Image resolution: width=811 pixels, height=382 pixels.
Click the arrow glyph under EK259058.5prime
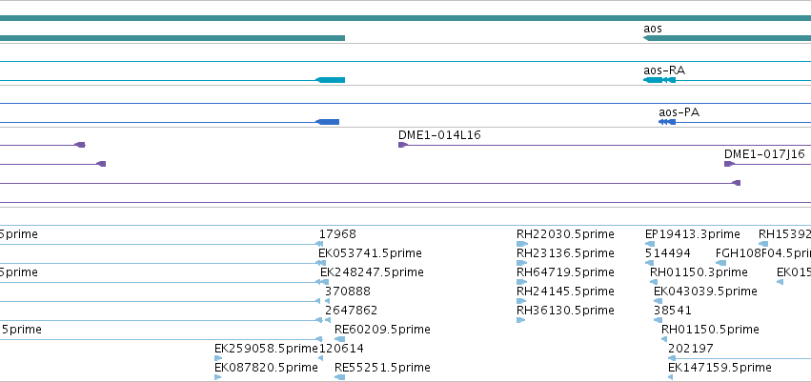click(218, 358)
